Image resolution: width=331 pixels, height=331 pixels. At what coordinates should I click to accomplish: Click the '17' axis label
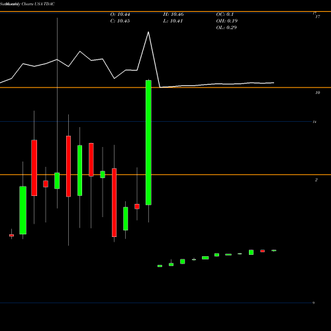coord(318,17)
